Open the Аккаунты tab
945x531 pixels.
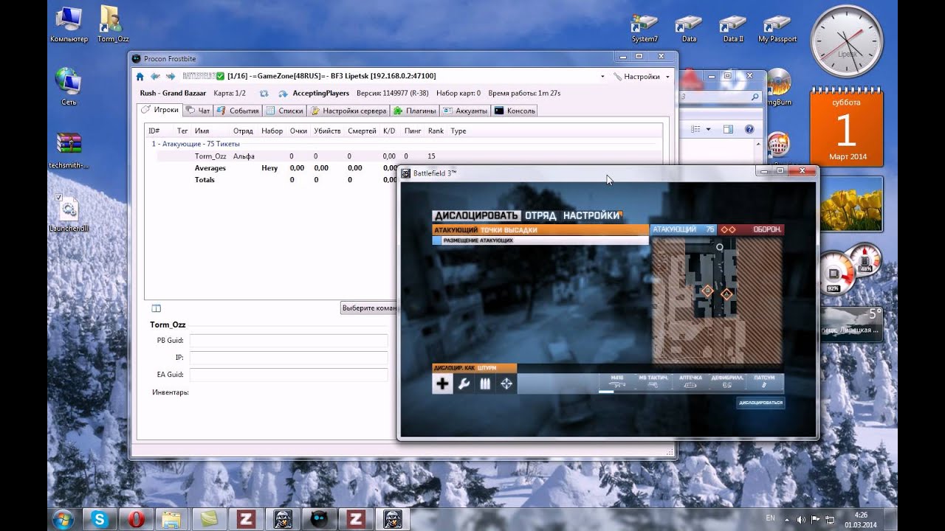[x=465, y=111]
